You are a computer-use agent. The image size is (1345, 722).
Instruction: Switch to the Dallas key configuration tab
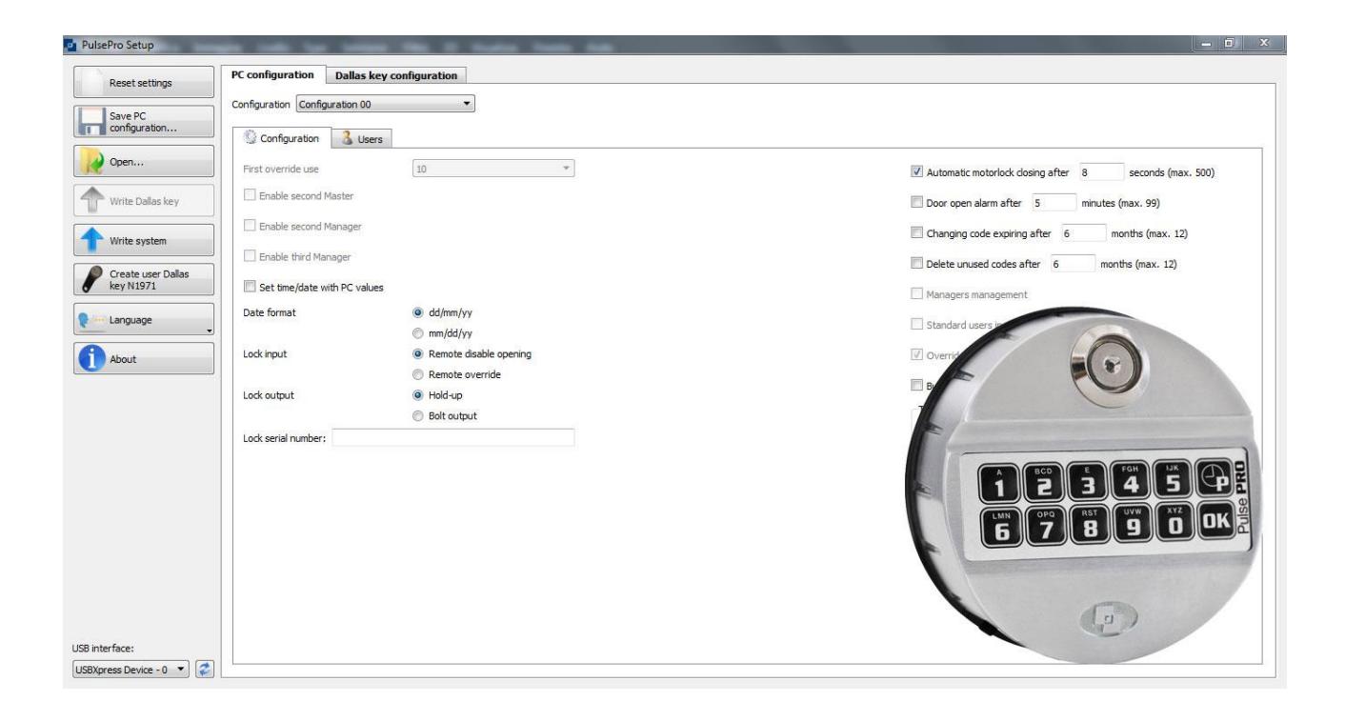(x=395, y=75)
